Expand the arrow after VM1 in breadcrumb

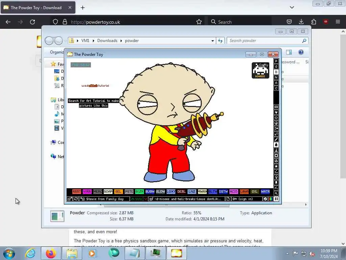93,41
